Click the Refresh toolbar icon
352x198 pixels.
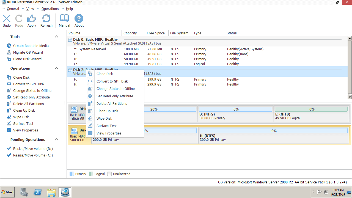pyautogui.click(x=46, y=19)
